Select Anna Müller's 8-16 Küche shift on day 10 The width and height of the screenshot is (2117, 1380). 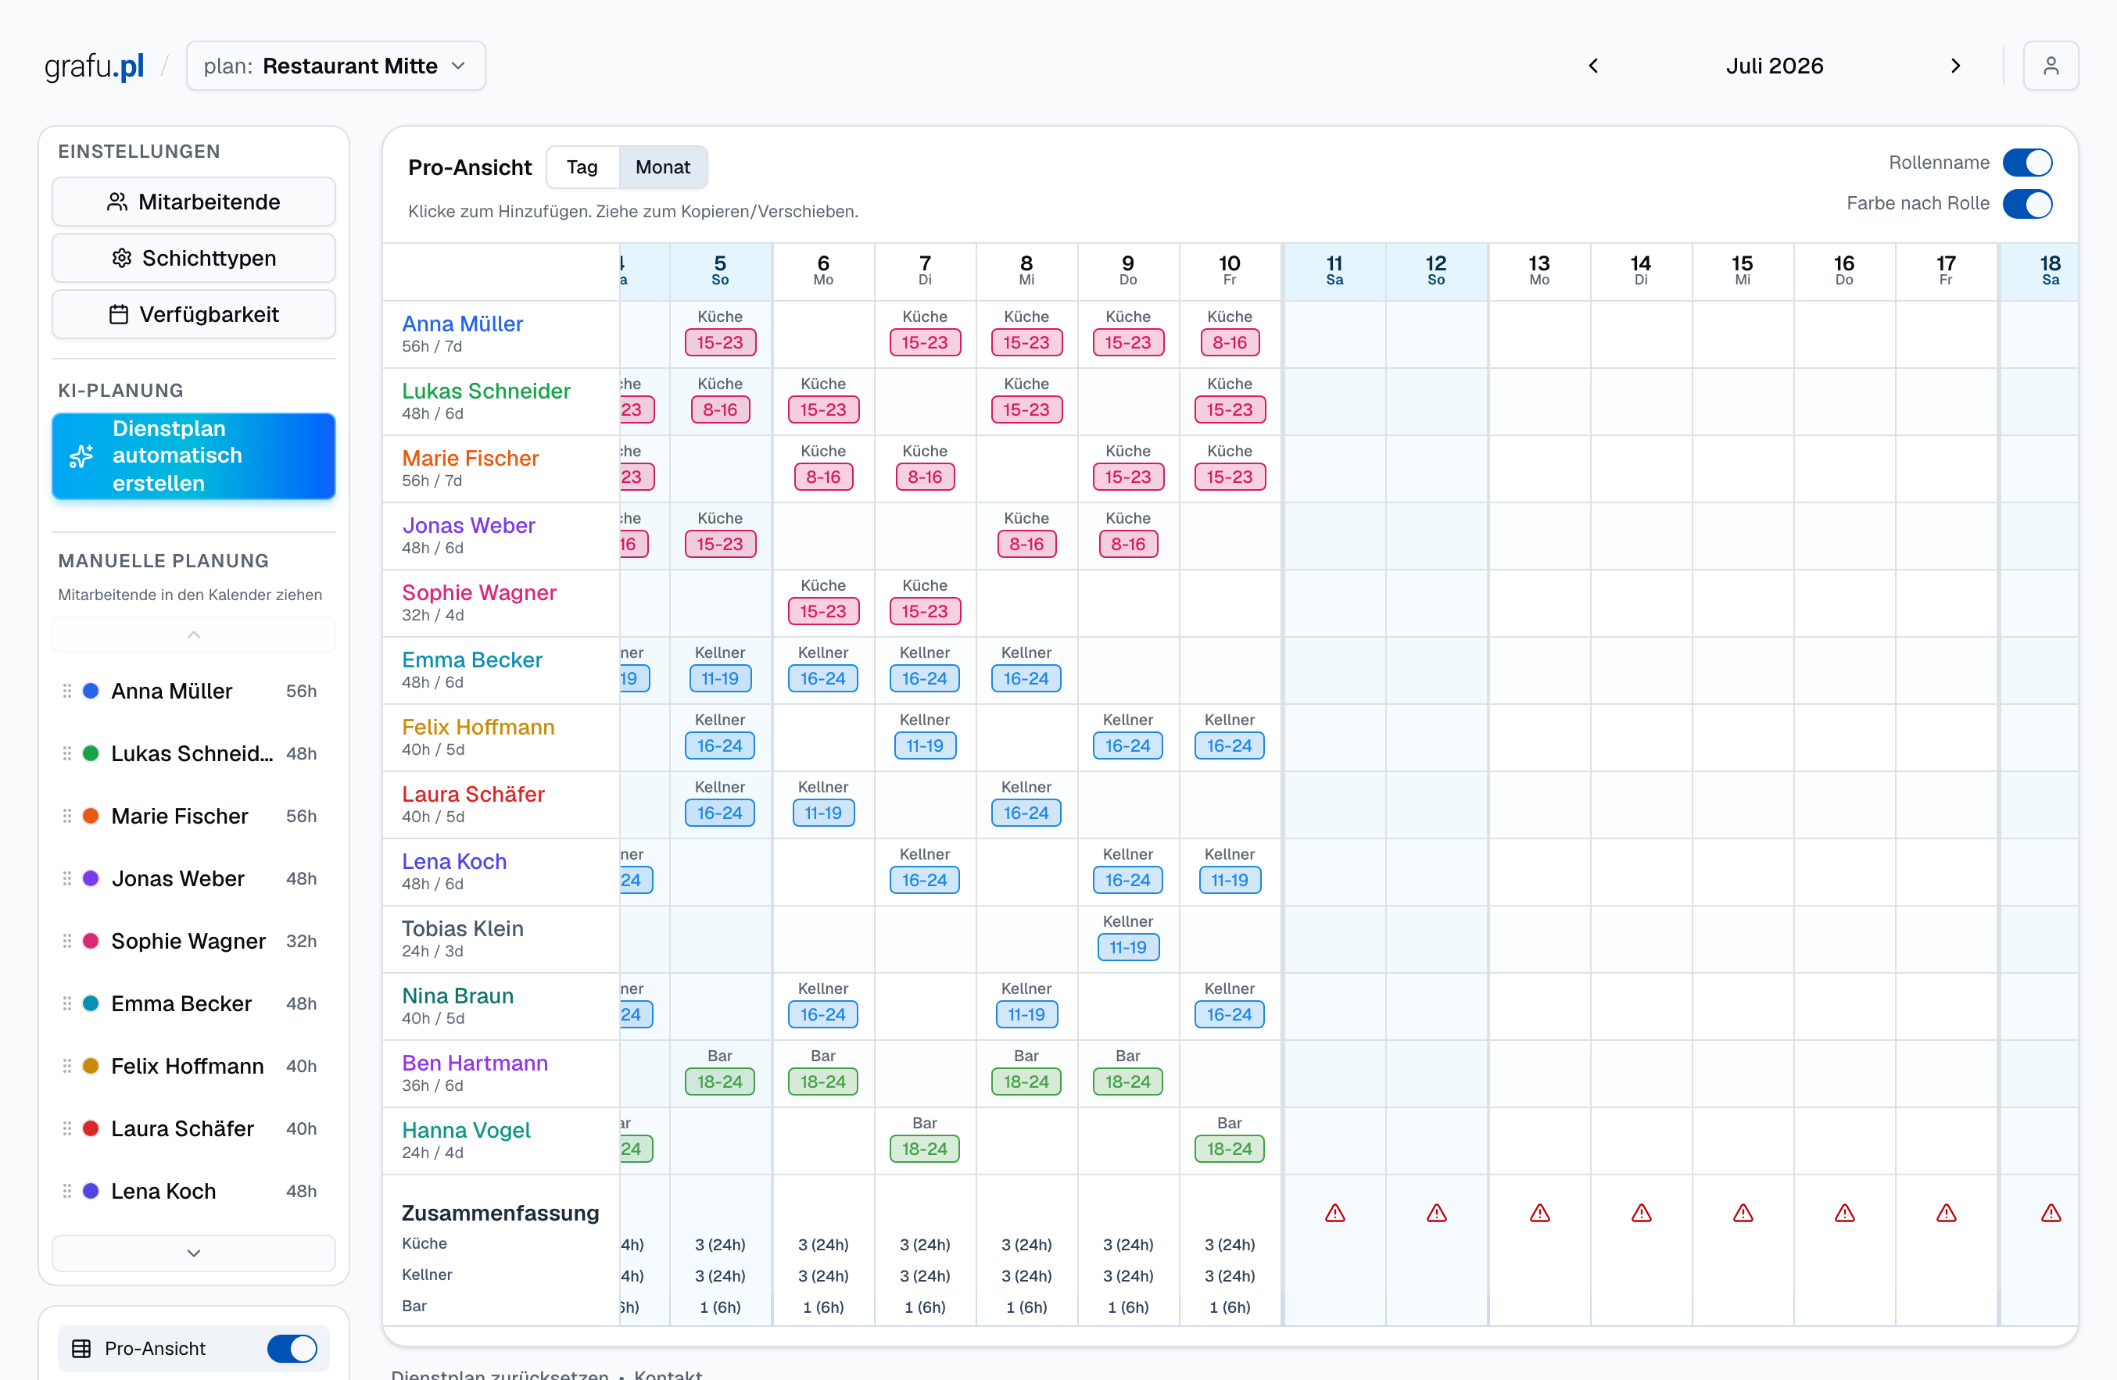click(1229, 342)
